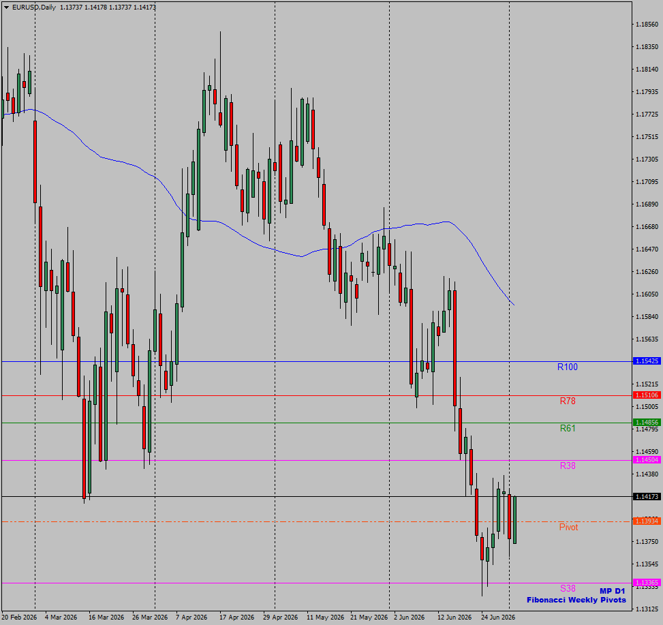The image size is (663, 625).
Task: Click the 26 Mar 2026 date label
Action: click(150, 618)
